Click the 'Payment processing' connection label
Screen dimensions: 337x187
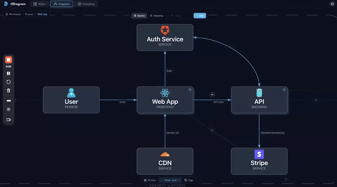click(272, 133)
